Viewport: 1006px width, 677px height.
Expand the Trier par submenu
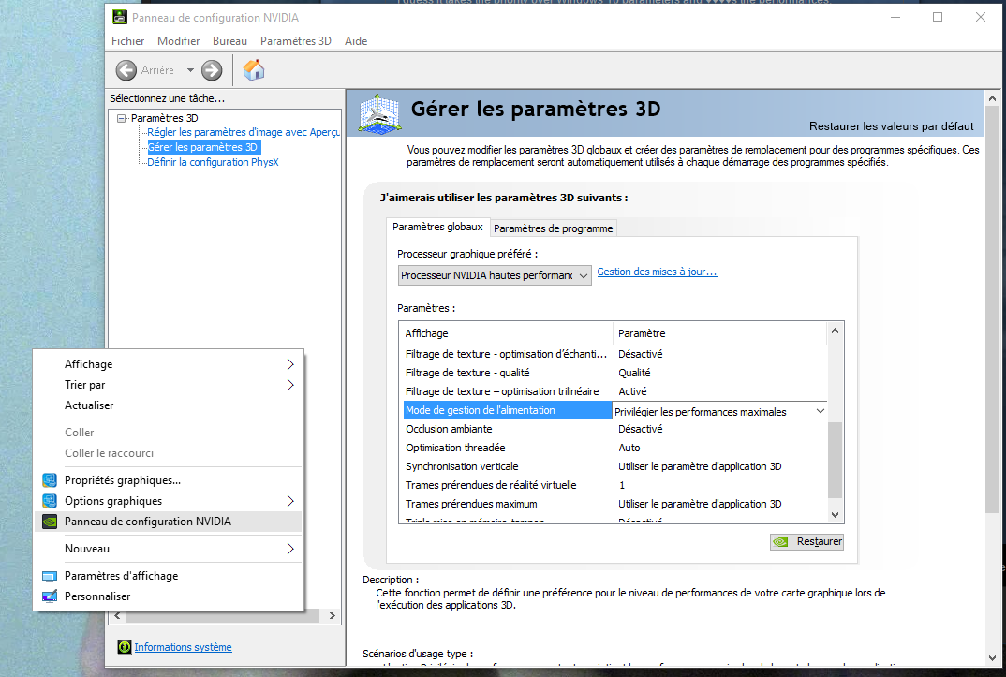pos(168,385)
